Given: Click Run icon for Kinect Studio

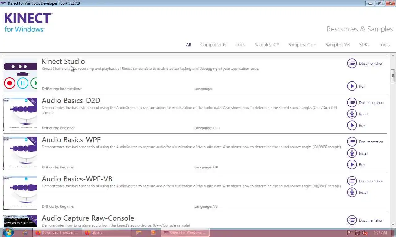Looking at the screenshot, I should click(x=352, y=86).
